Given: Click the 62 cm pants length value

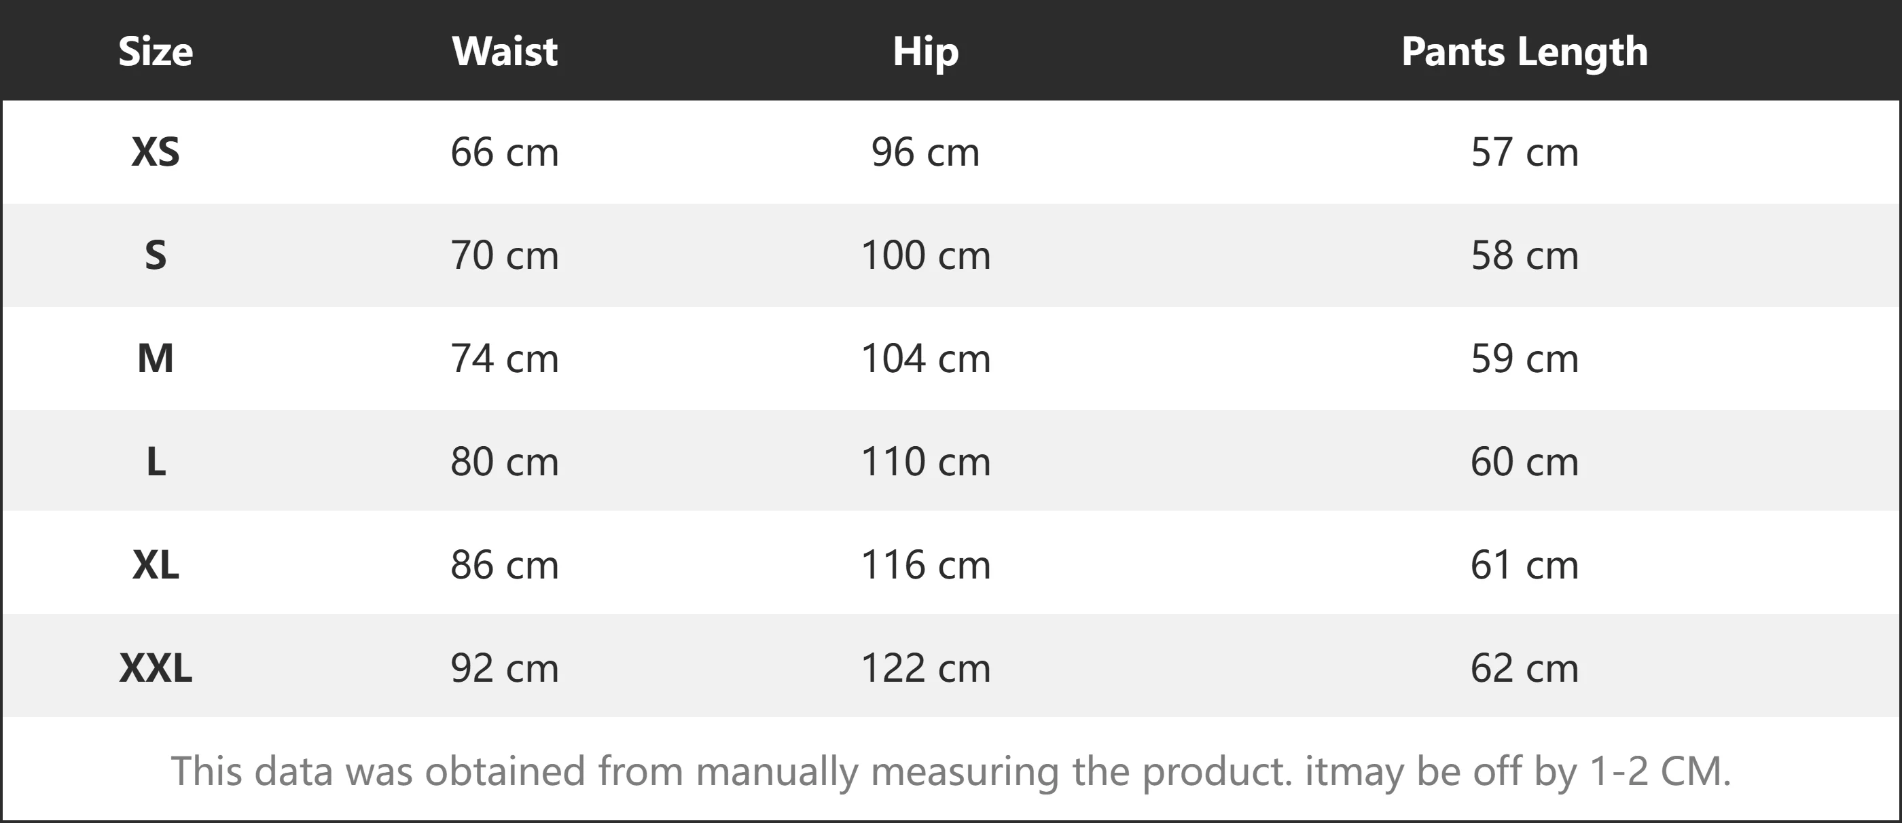Looking at the screenshot, I should 1524,669.
